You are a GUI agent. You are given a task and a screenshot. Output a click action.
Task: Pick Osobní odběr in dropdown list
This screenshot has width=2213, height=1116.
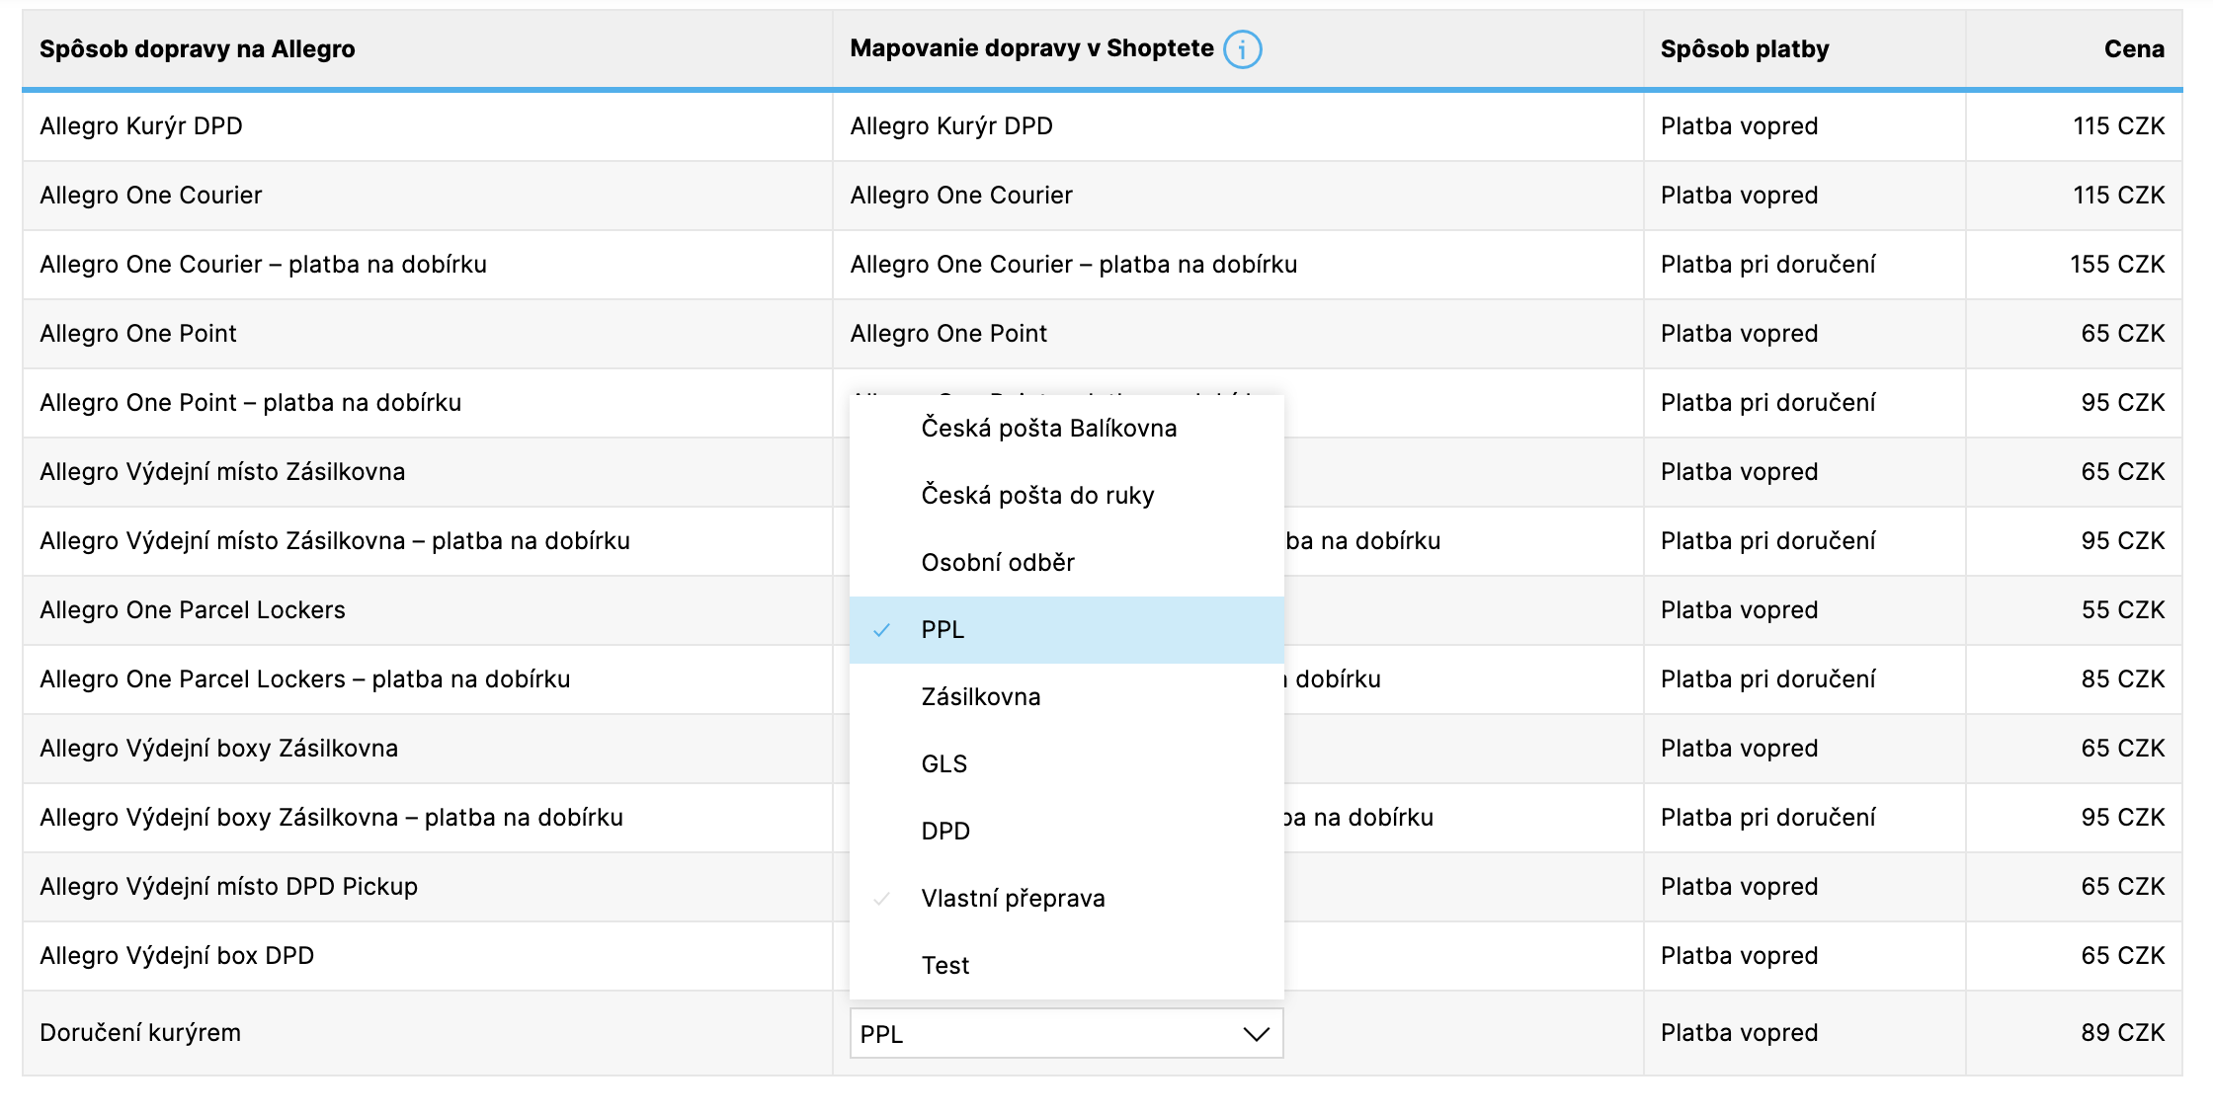point(998,563)
